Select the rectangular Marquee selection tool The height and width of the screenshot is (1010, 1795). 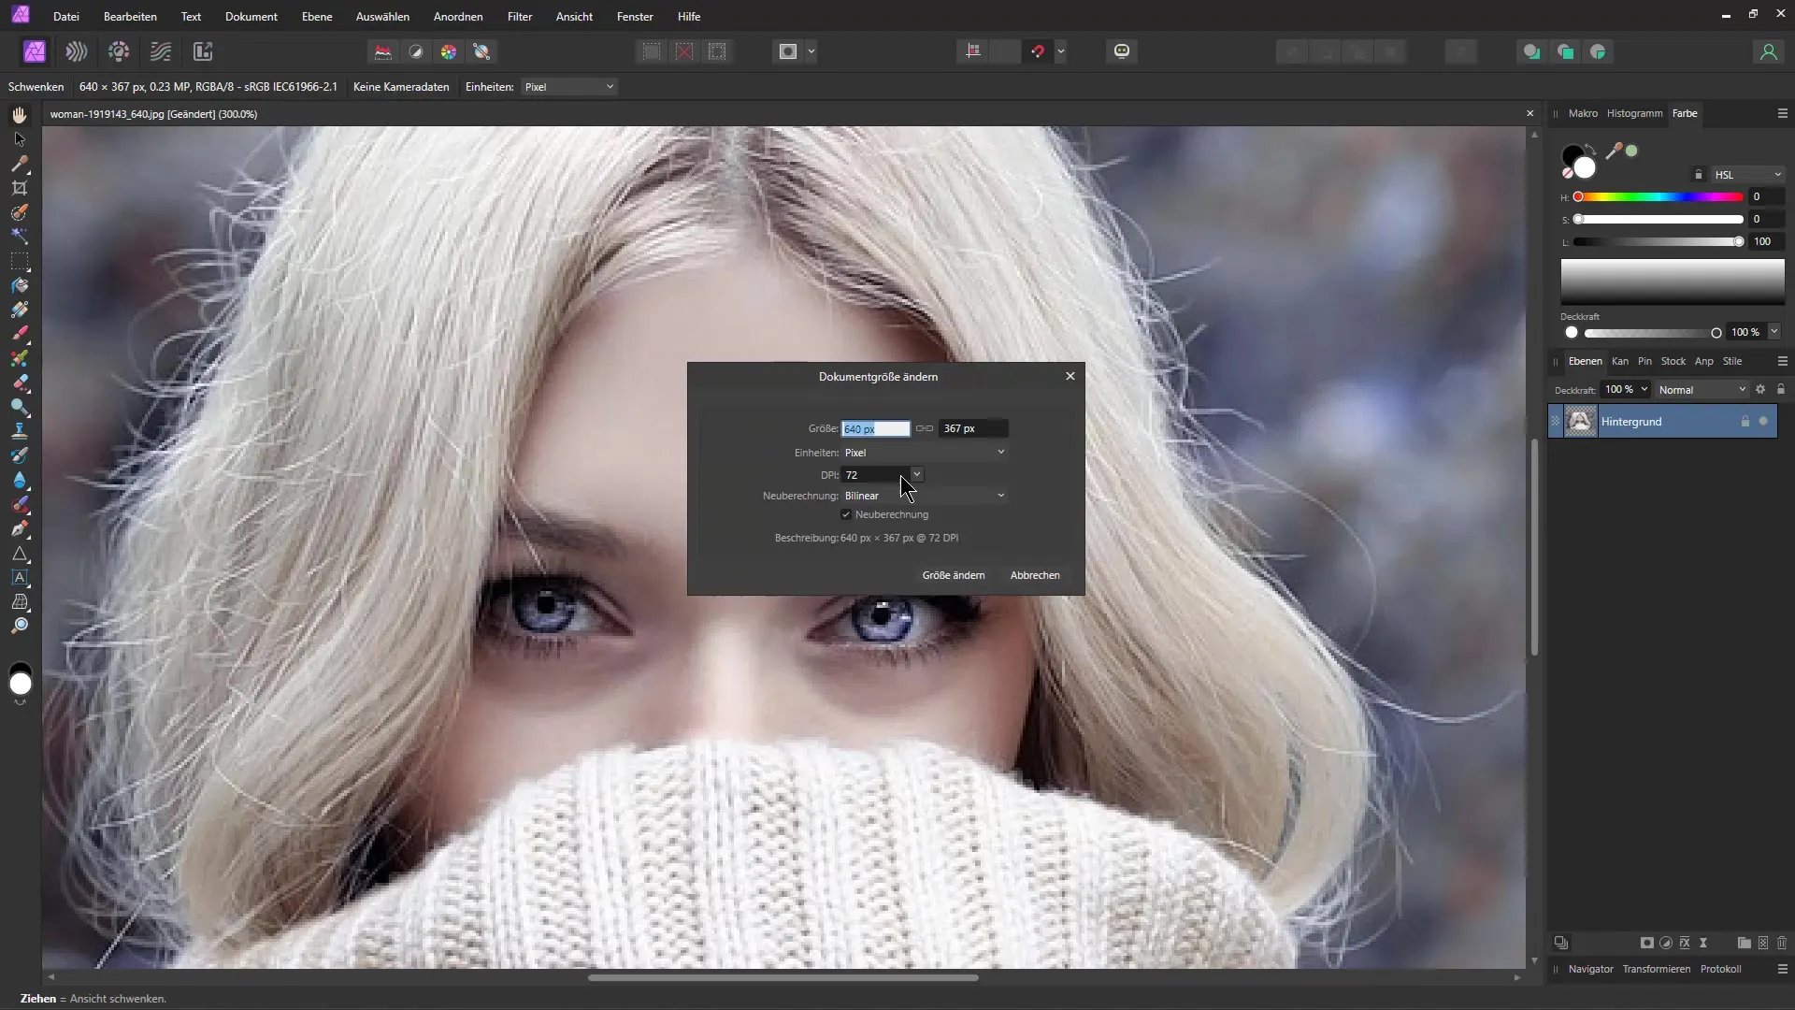20,261
